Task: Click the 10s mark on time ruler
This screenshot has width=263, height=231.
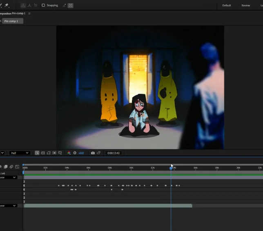Action: [131, 168]
